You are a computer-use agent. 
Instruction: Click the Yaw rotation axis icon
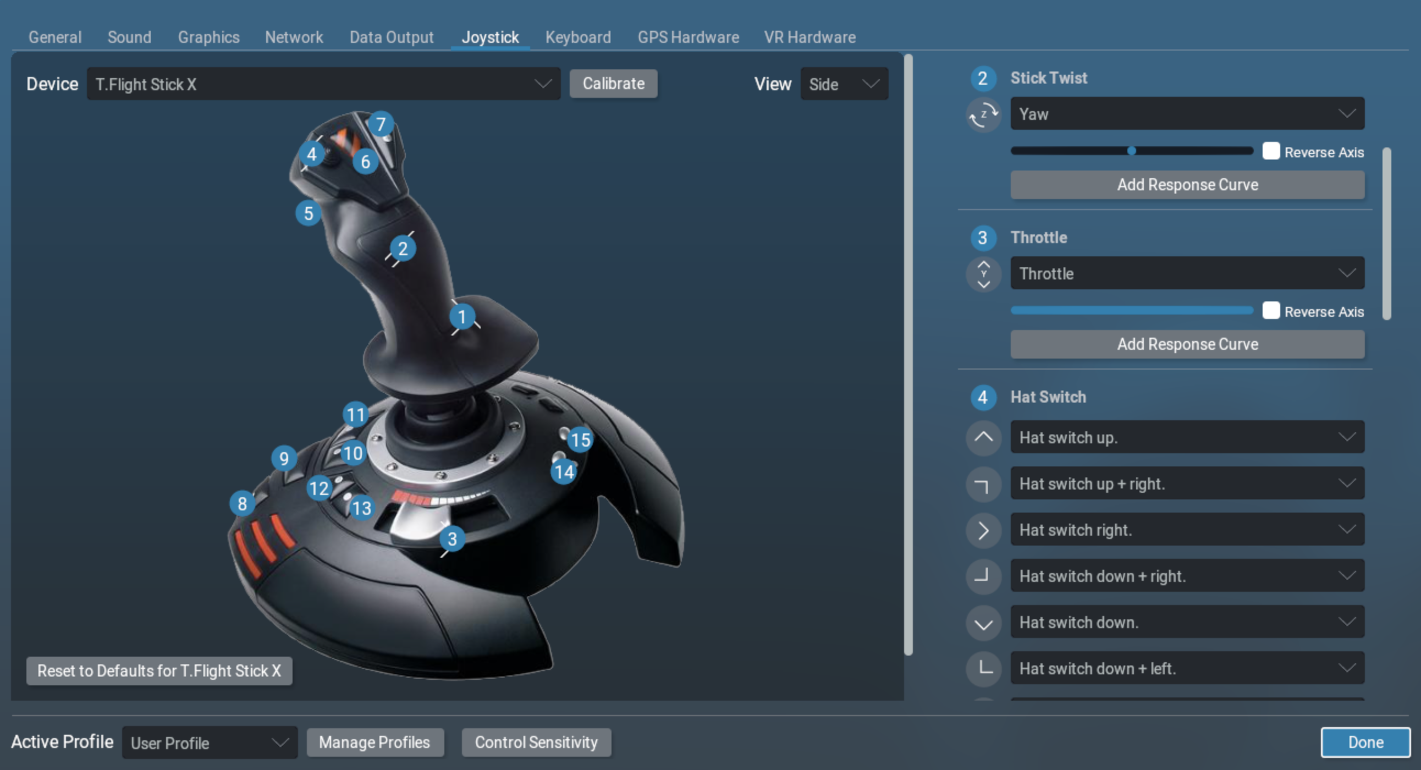pyautogui.click(x=985, y=114)
